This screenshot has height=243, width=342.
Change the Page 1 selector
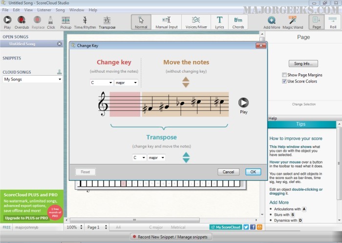click(x=106, y=227)
